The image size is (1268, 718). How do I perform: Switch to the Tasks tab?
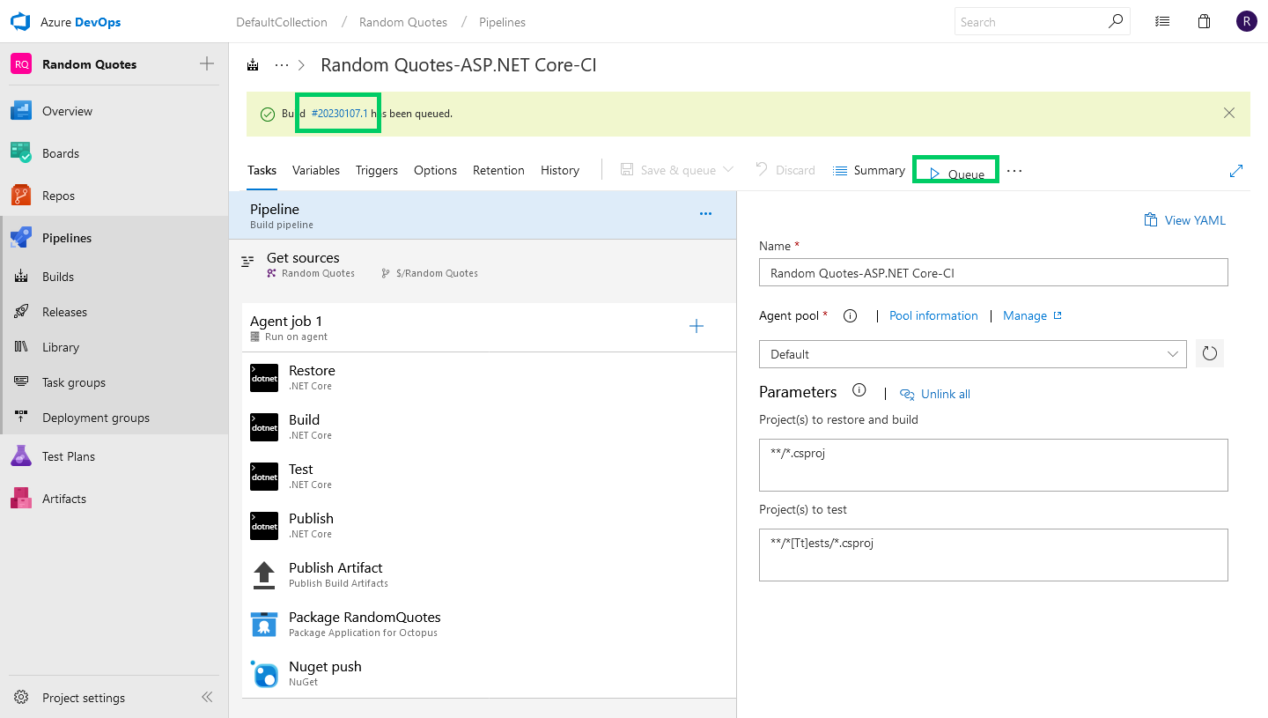pyautogui.click(x=262, y=170)
